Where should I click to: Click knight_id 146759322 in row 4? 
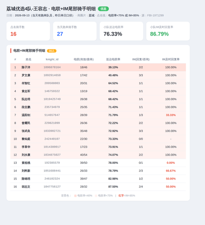[52, 91]
